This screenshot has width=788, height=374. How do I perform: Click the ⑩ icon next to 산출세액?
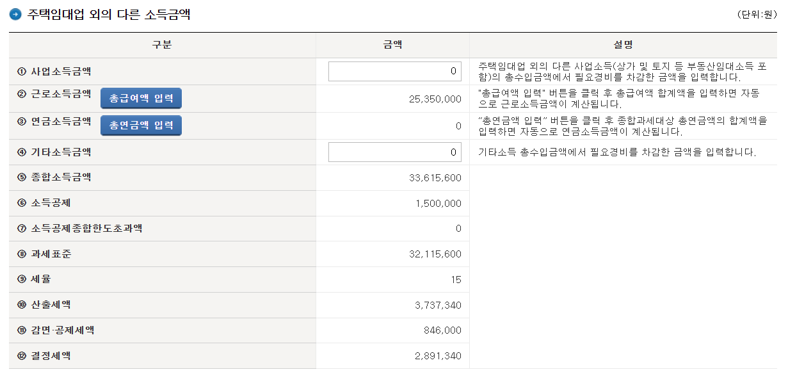pos(20,305)
